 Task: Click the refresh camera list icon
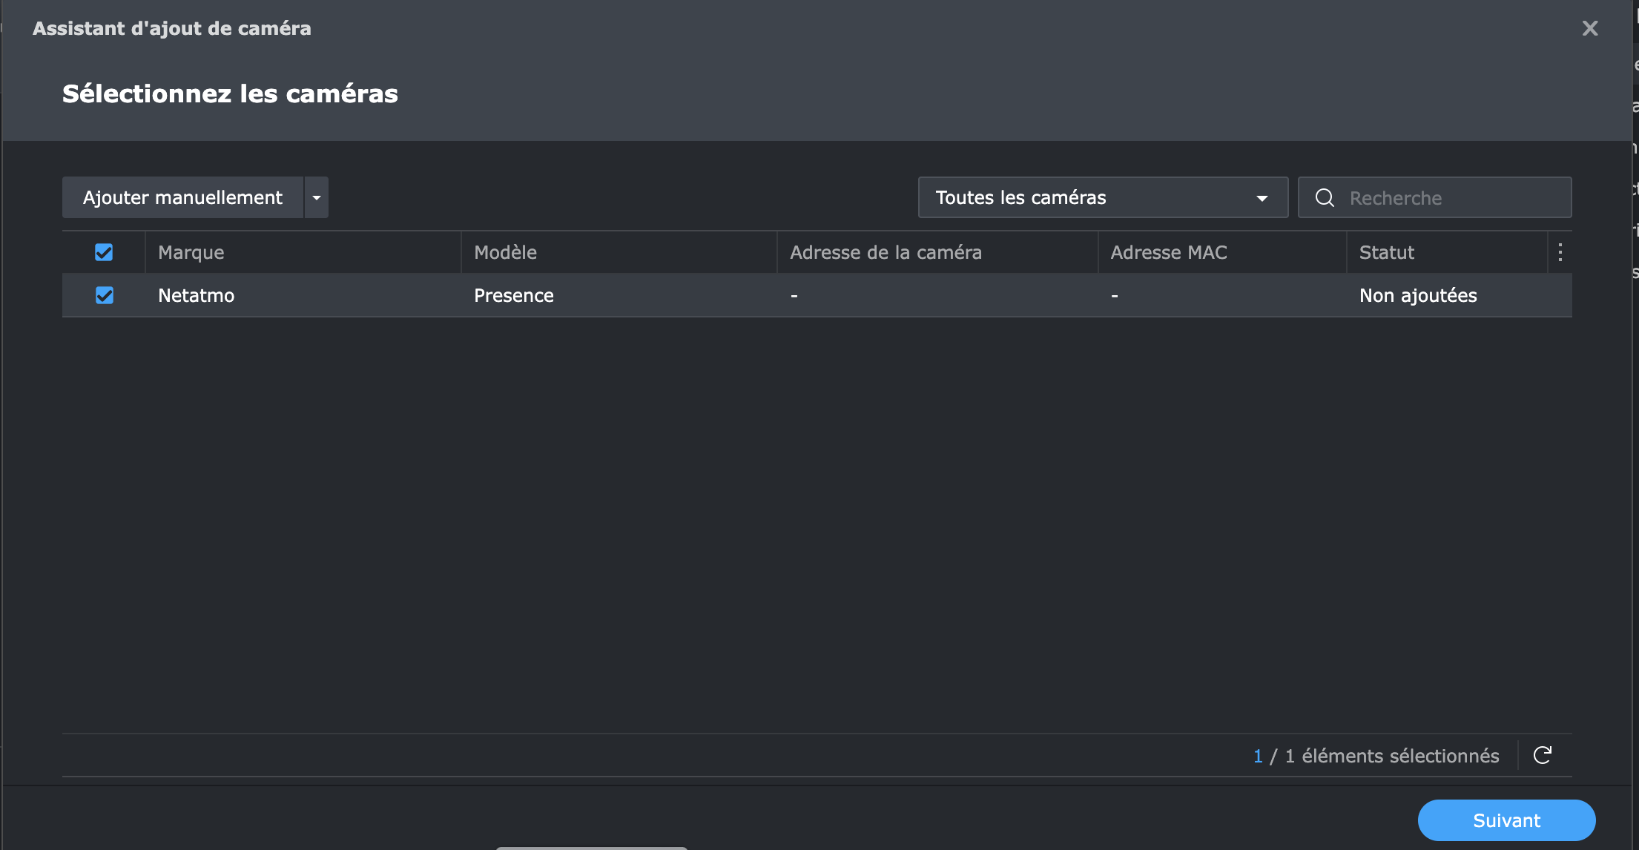(x=1543, y=755)
